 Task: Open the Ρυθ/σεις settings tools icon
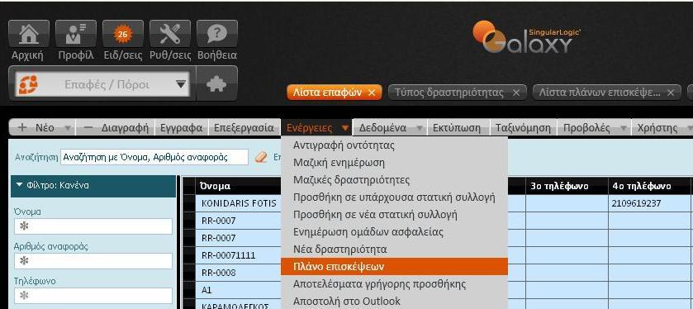pyautogui.click(x=170, y=34)
